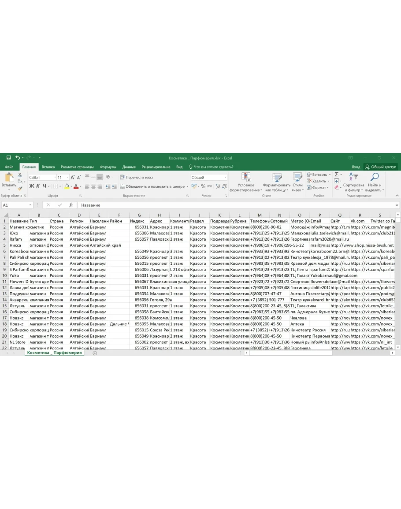The width and height of the screenshot is (401, 509).
Task: Open the Общий number format dropdown
Action: [225, 178]
